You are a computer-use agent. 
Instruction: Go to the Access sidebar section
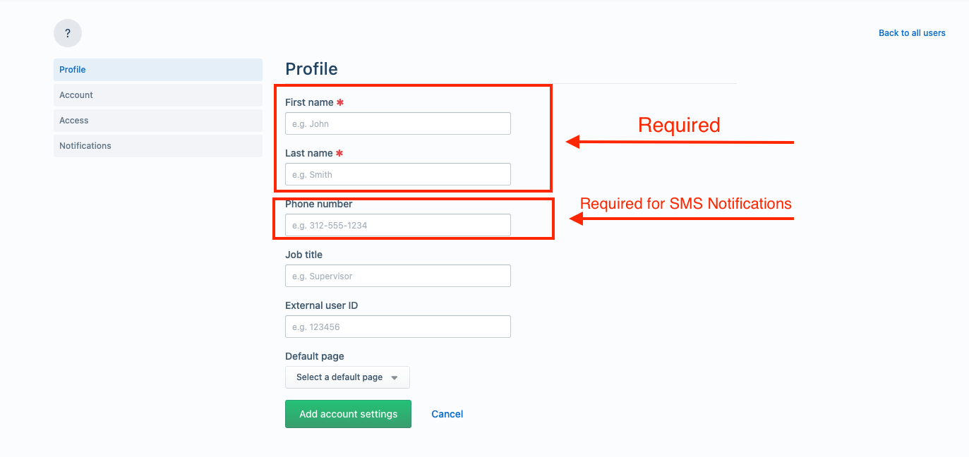[x=158, y=121]
